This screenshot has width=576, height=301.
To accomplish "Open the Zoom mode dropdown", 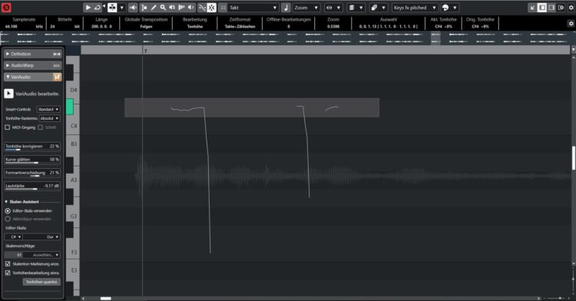I will click(x=306, y=8).
